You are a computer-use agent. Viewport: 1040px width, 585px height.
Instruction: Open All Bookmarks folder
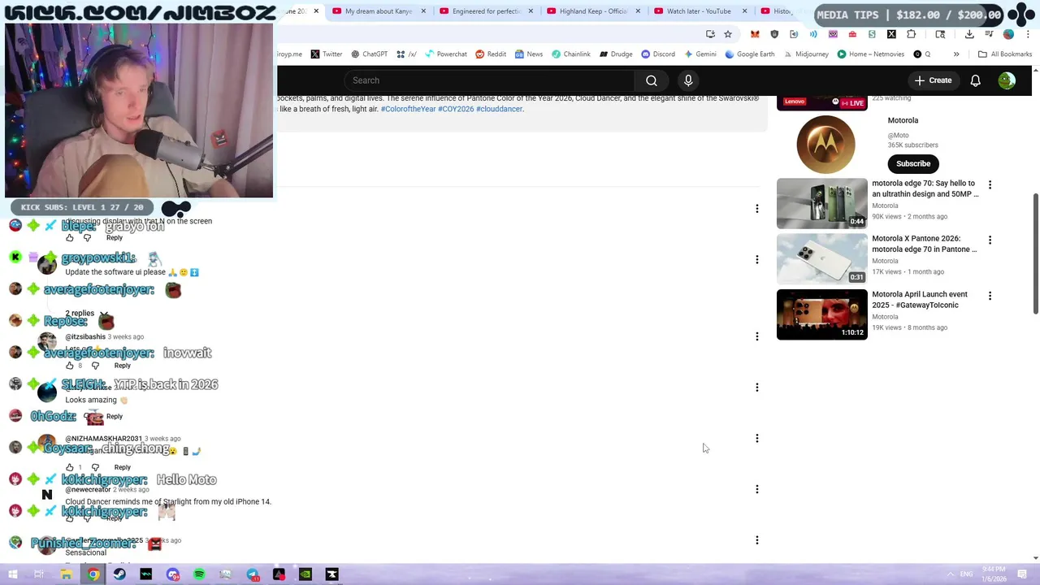tap(1005, 54)
